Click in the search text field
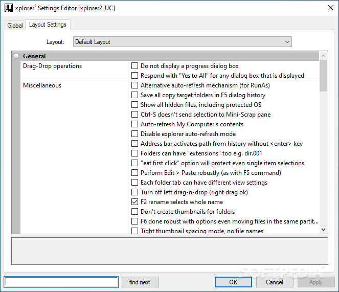This screenshot has width=339, height=292. pos(61,282)
